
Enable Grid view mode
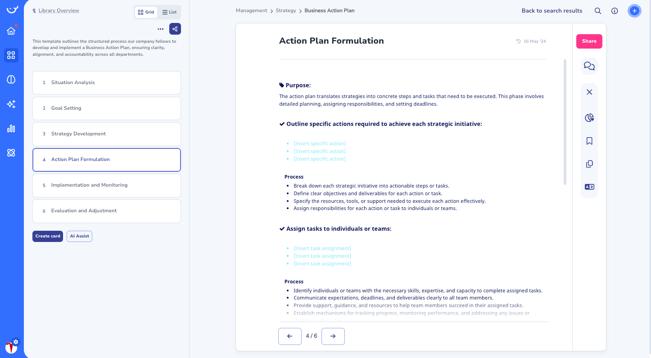pos(146,12)
